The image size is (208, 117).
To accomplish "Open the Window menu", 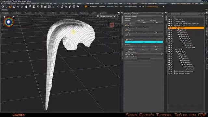I will pos(33,4).
